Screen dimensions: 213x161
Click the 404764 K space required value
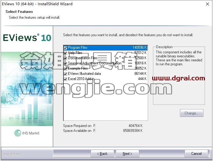(x=136, y=126)
